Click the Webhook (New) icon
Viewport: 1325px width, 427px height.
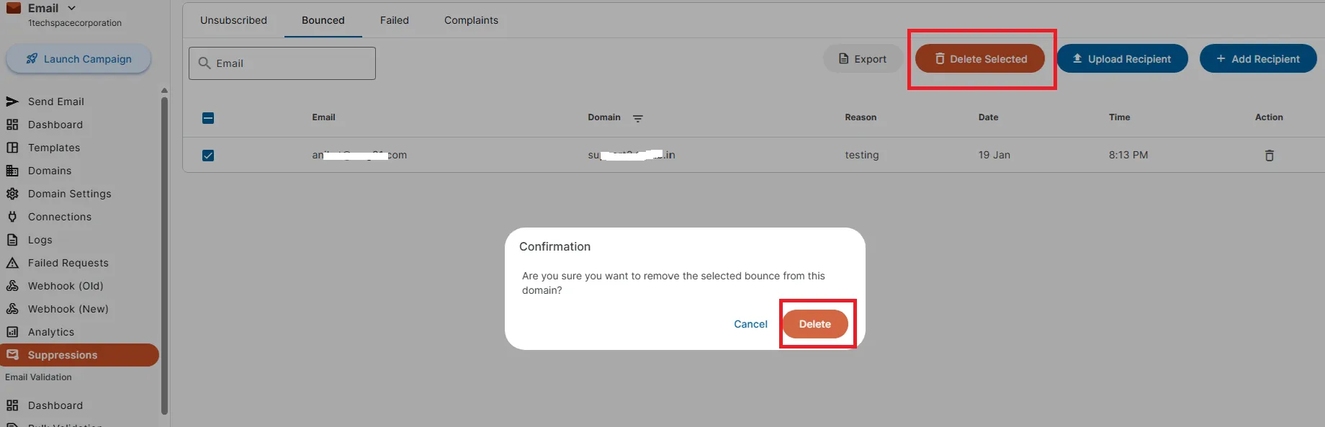[12, 309]
